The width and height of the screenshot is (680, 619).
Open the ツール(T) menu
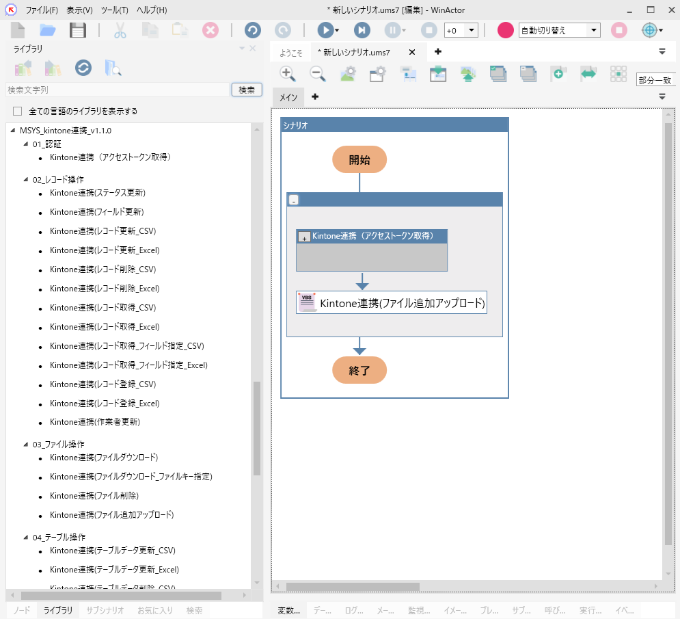tap(115, 10)
